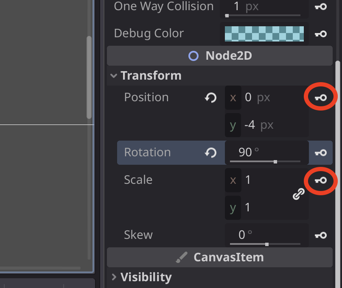This screenshot has height=288, width=342.
Task: Click the One Way Collision margin field
Action: (264, 7)
